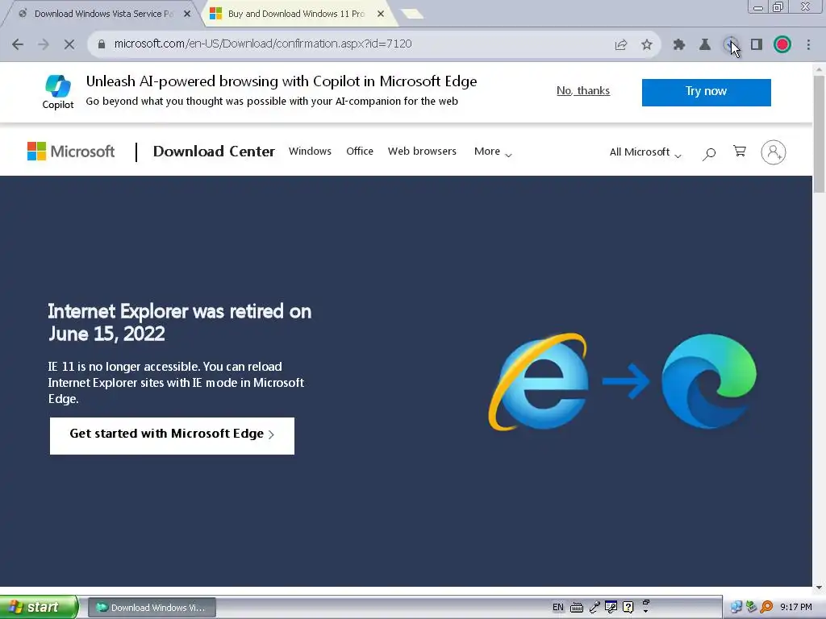
Task: Click the Copilot logo icon
Action: 58,85
